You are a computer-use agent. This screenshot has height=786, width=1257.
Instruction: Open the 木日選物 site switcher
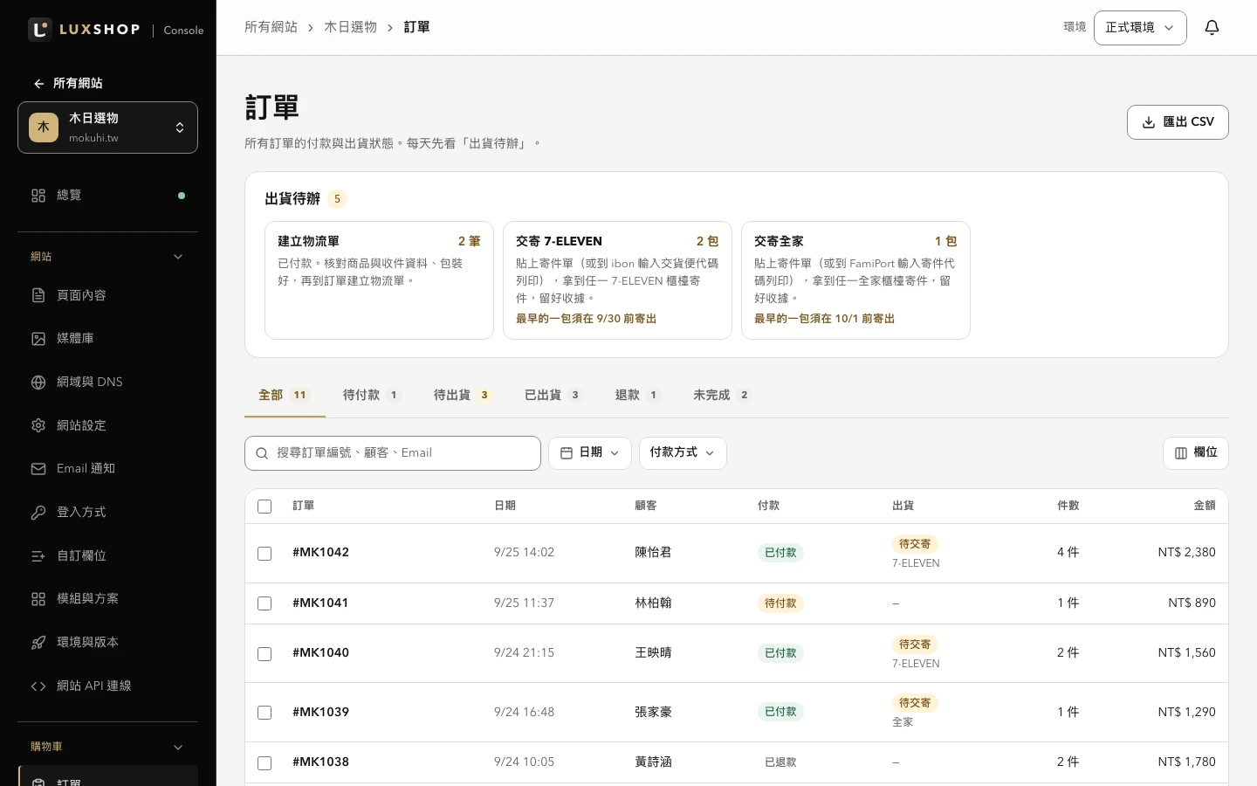107,128
